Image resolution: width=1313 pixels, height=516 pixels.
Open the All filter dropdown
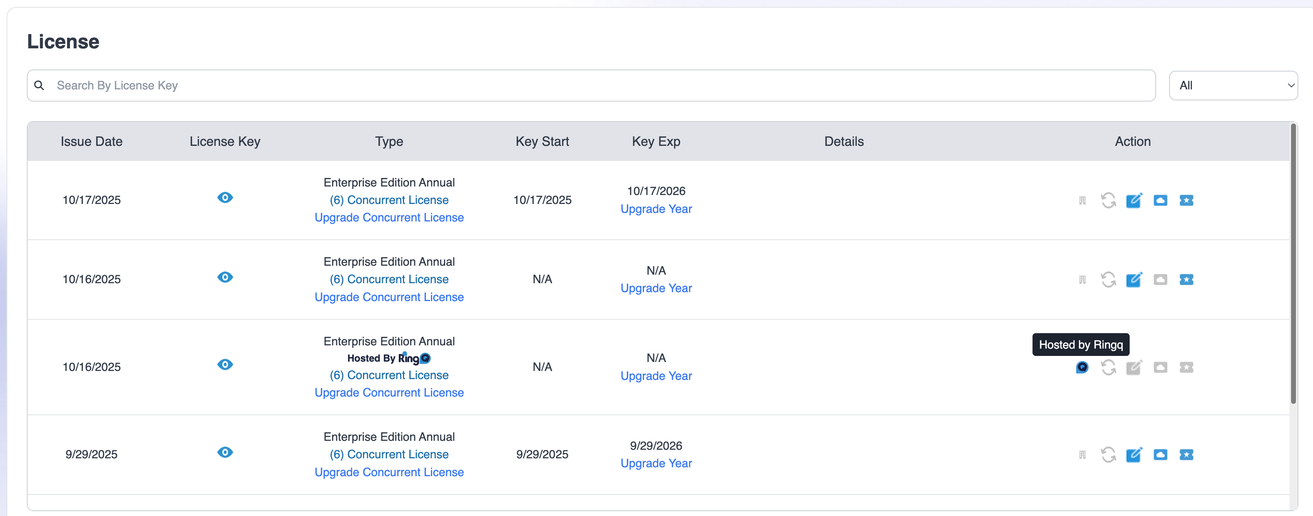tap(1233, 85)
